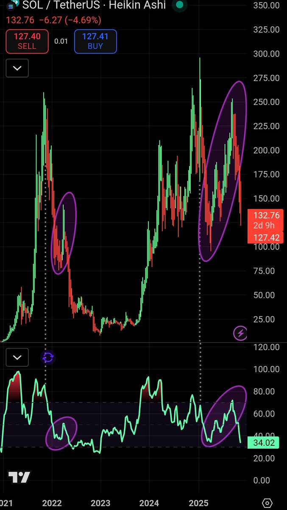Tap the 2024 label on time axis
The image size is (287, 510).
[x=150, y=503]
